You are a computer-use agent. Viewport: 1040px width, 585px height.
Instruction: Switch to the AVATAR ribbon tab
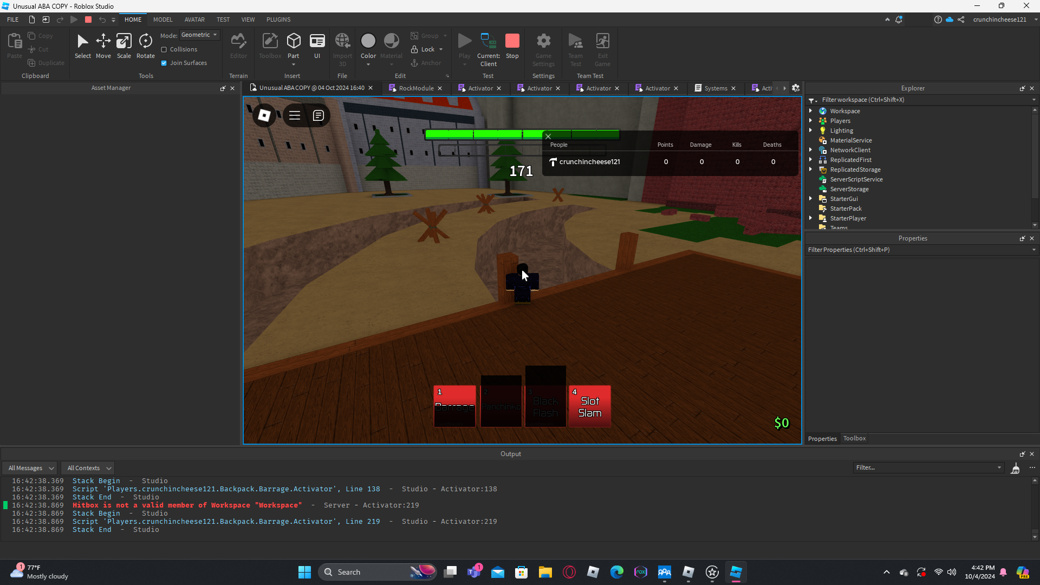[194, 19]
